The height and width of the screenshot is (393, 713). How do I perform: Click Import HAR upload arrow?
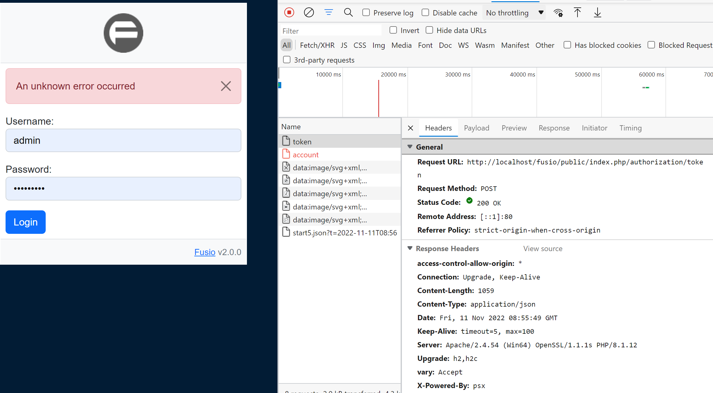(x=577, y=13)
